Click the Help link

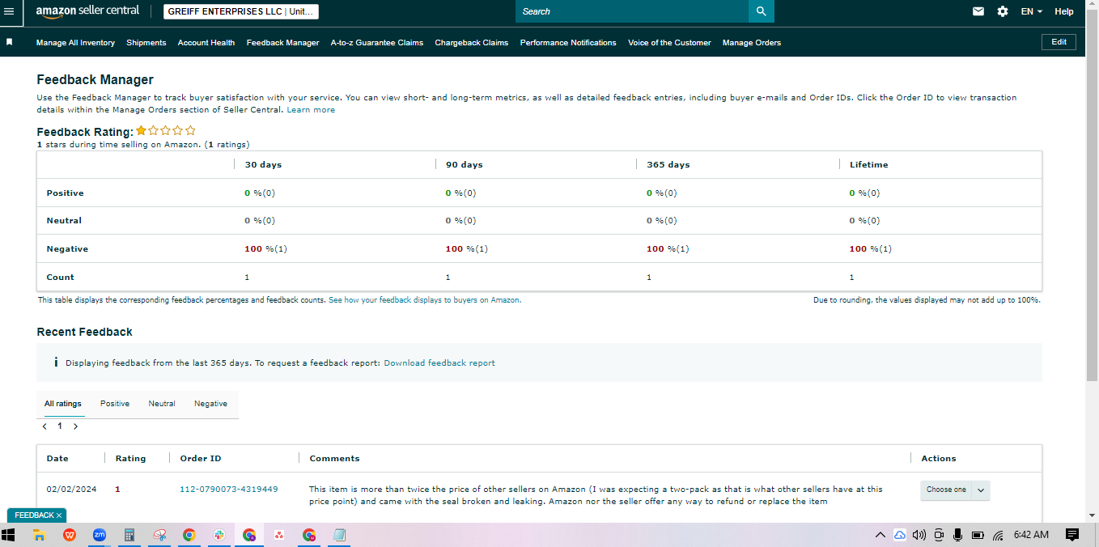point(1064,11)
